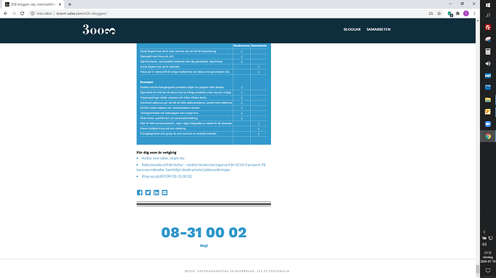Open the Extensions puzzle menu

pos(458,14)
